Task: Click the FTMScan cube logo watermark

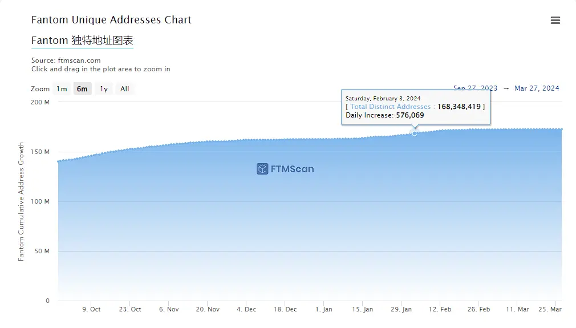Action: (x=262, y=169)
